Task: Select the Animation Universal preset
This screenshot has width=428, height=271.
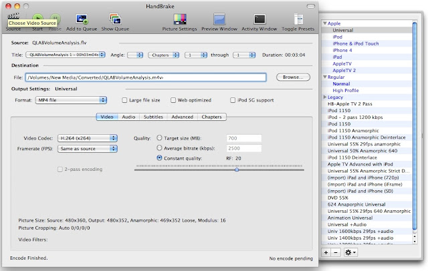Action: coord(350,218)
